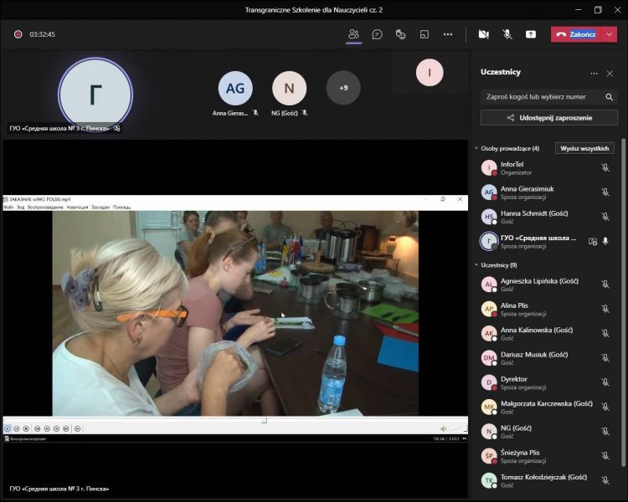628x502 pixels.
Task: Click the +9 more participants bubble
Action: tap(343, 88)
